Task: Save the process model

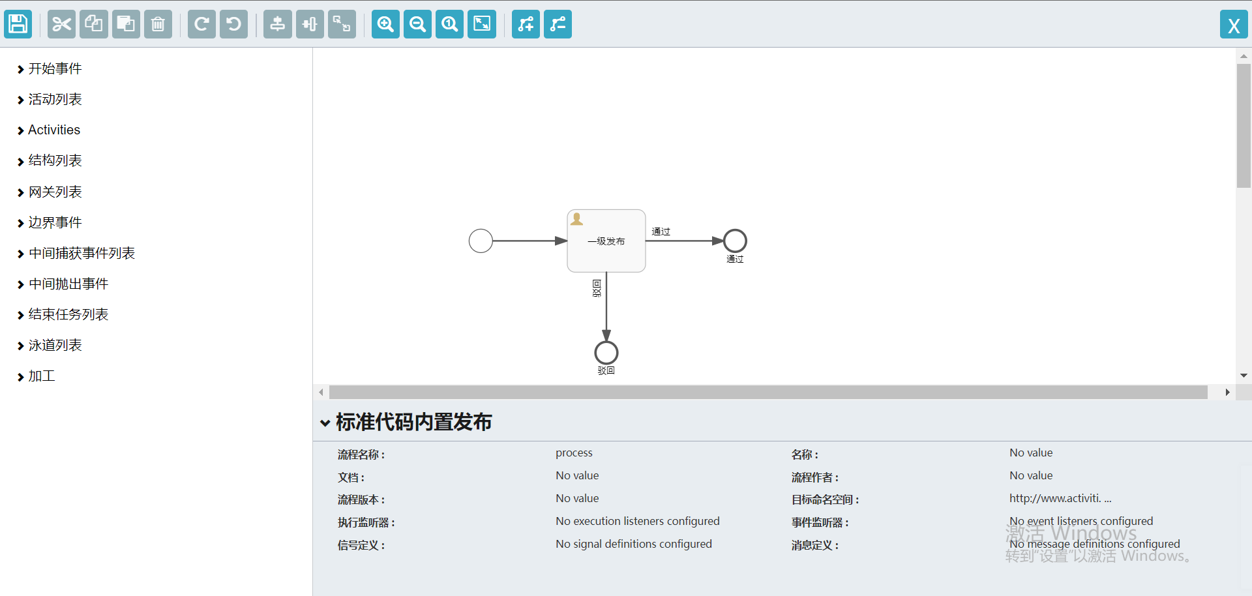Action: coord(18,25)
